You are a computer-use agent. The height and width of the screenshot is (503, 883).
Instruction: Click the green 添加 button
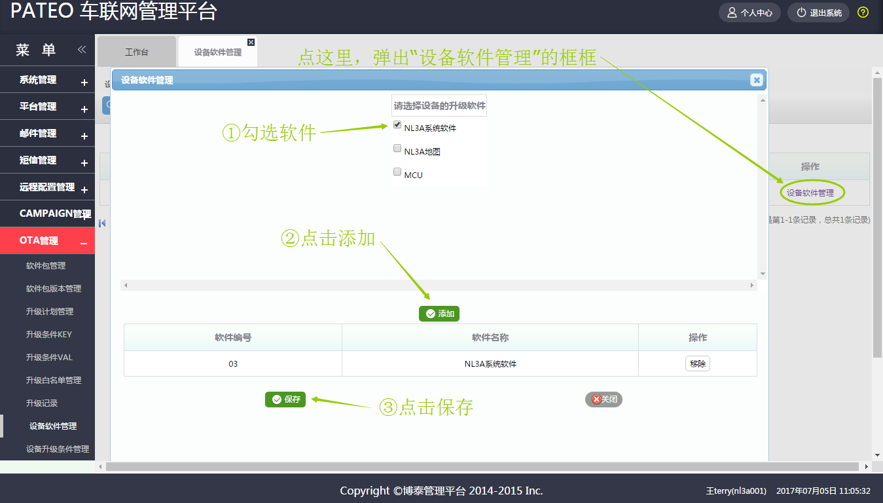click(439, 314)
